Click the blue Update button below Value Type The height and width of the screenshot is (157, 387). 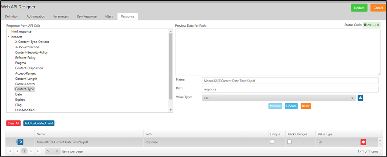291,106
